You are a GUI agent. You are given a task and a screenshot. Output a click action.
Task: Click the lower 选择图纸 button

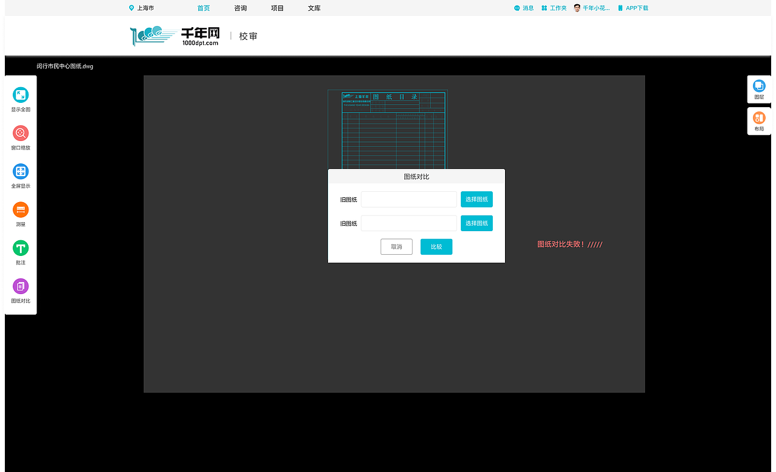[x=477, y=223]
